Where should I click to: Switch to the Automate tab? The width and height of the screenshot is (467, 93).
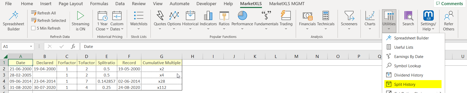pyautogui.click(x=180, y=4)
